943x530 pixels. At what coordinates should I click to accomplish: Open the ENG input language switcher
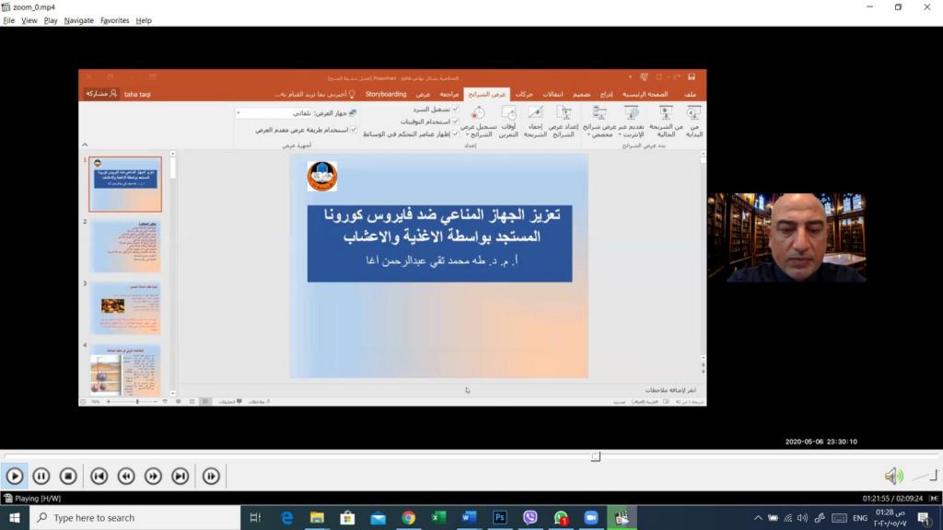[860, 518]
